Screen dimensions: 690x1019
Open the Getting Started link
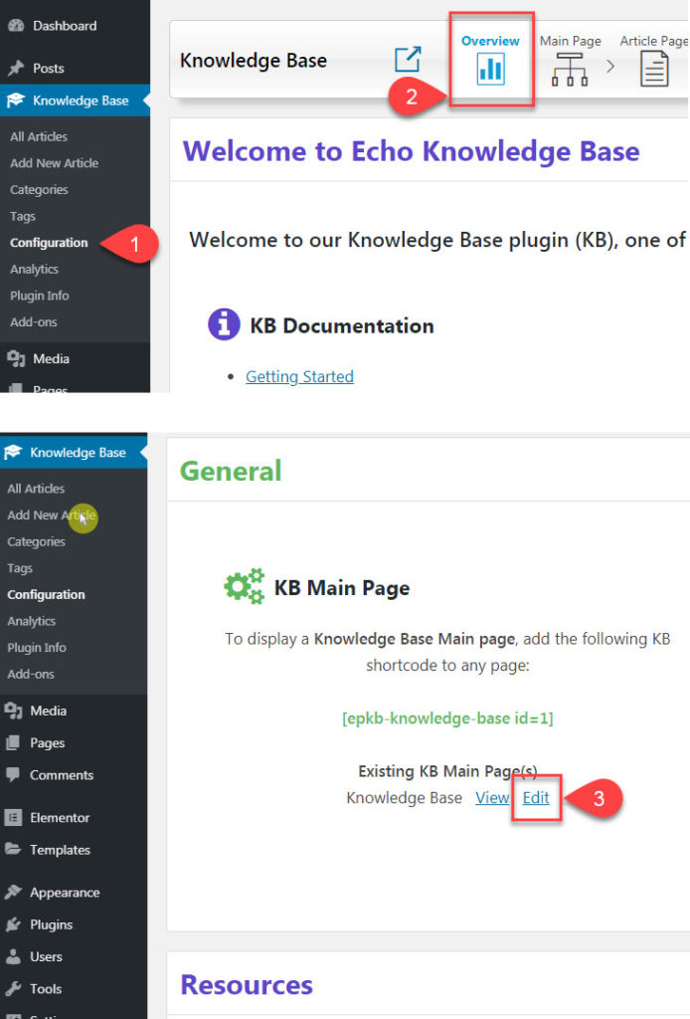click(x=299, y=376)
